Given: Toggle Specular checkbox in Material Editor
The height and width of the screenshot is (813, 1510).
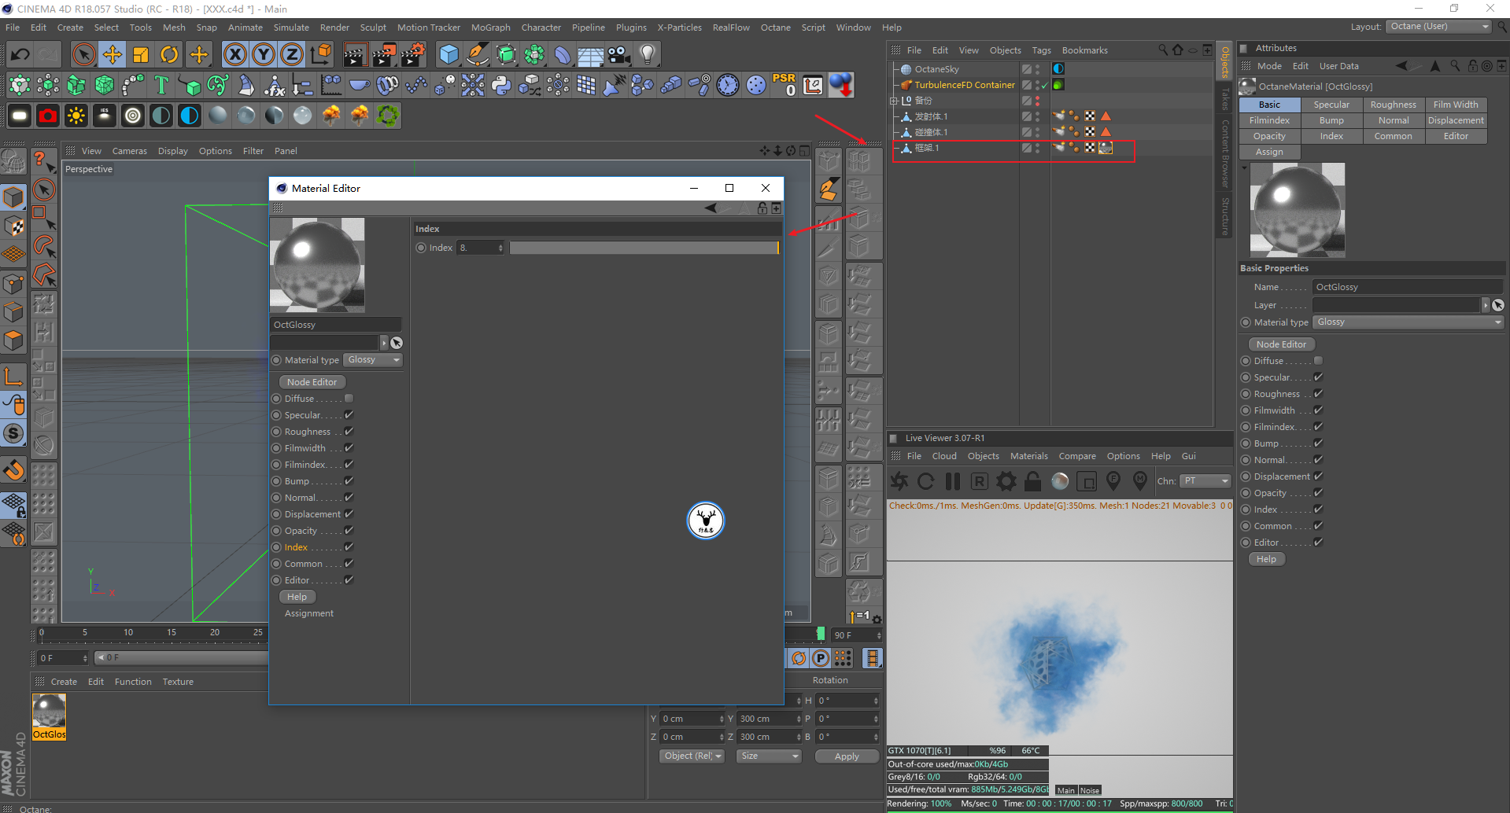Looking at the screenshot, I should pyautogui.click(x=349, y=415).
